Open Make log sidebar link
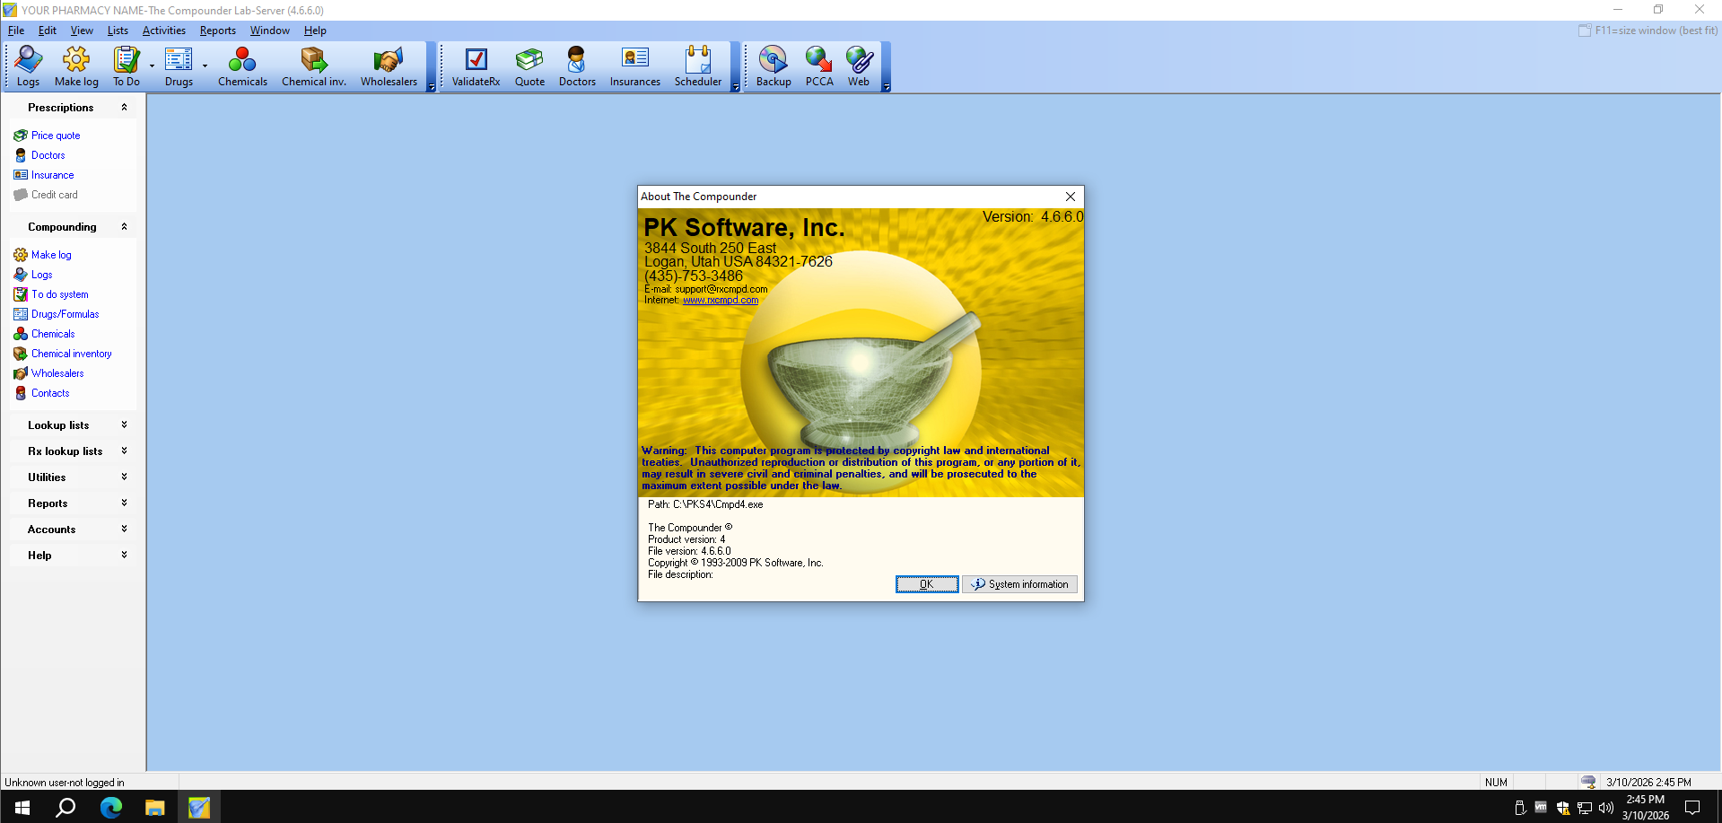 coord(51,255)
